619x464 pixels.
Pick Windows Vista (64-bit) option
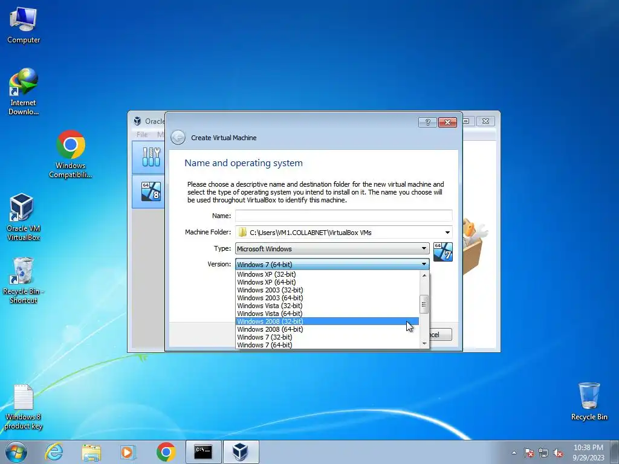click(x=327, y=314)
